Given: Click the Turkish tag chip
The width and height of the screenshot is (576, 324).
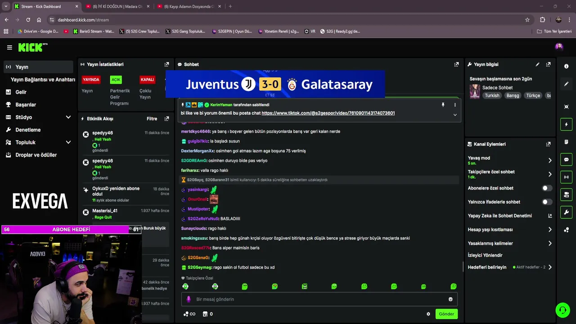Looking at the screenshot, I should 492,95.
